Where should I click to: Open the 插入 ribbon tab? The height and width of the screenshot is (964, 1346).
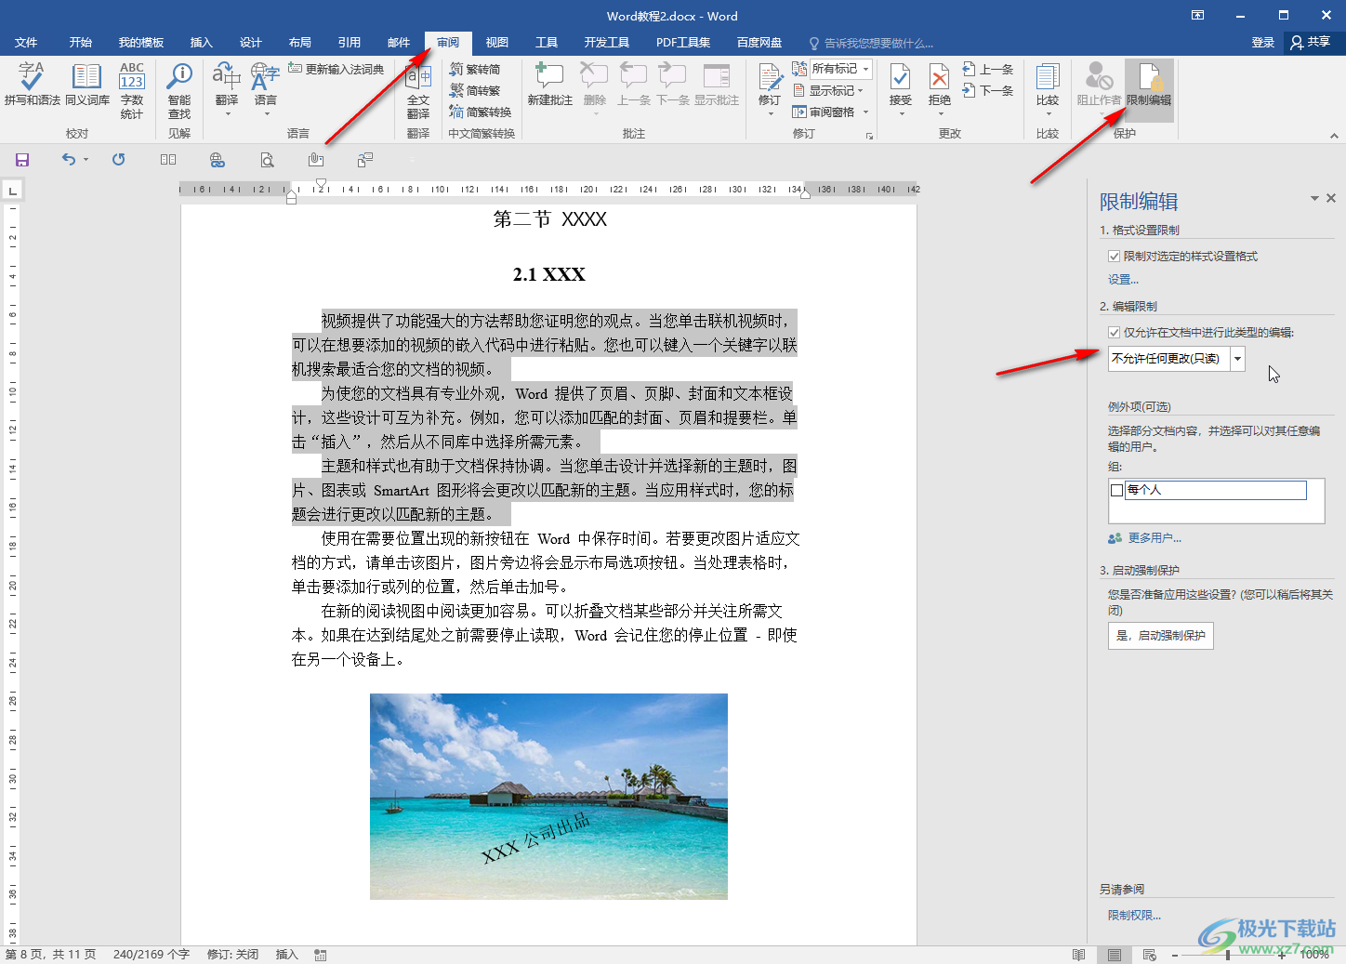[201, 43]
